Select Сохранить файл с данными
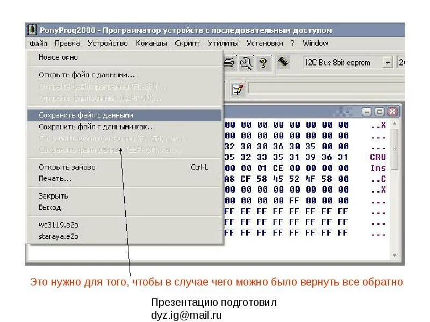Image resolution: width=430 pixels, height=322 pixels. [x=124, y=115]
